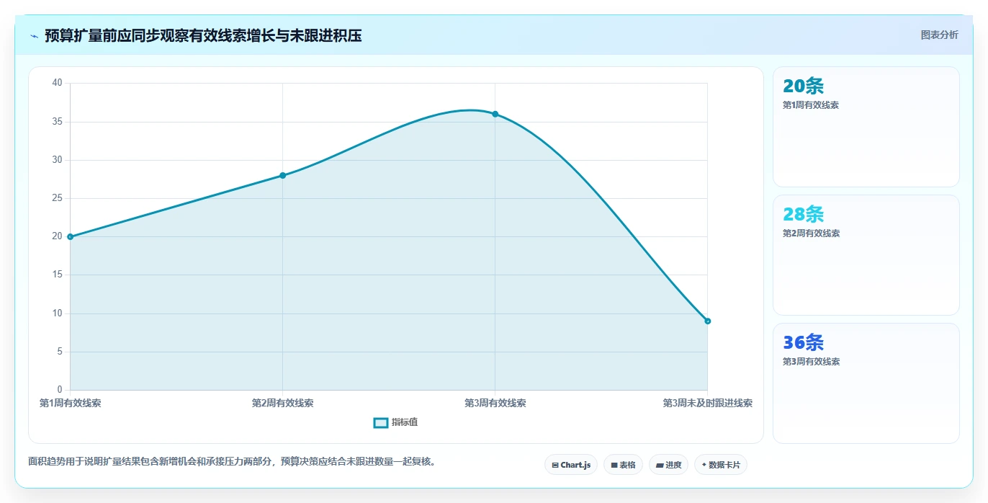Select the 进度 tag
The height and width of the screenshot is (503, 988).
pyautogui.click(x=669, y=465)
